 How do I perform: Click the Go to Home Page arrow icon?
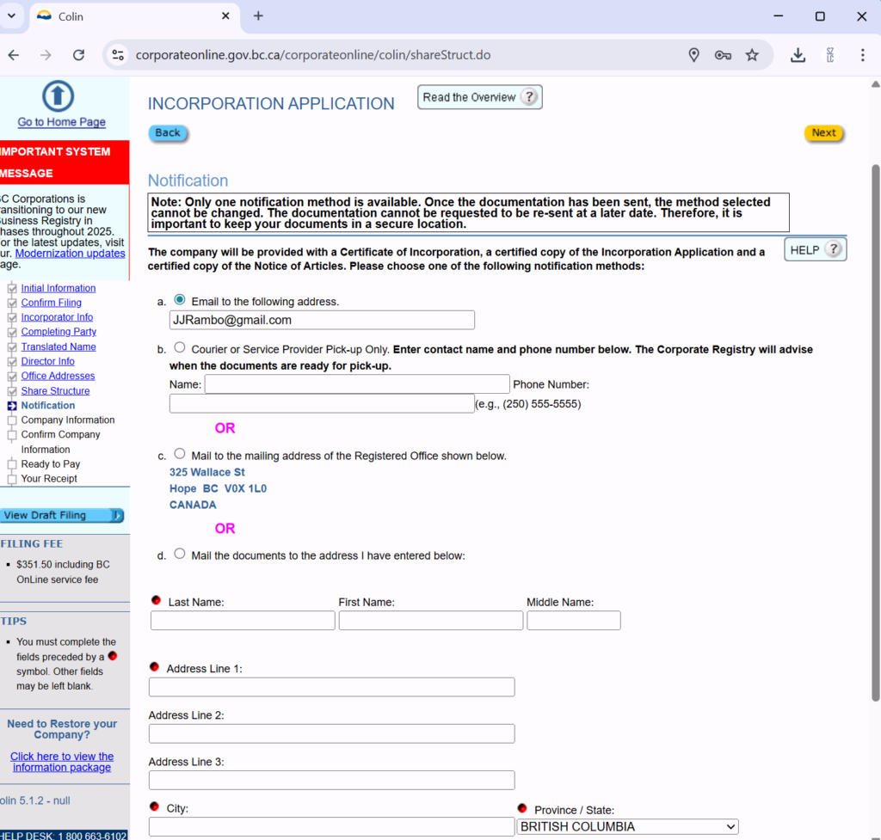click(59, 96)
